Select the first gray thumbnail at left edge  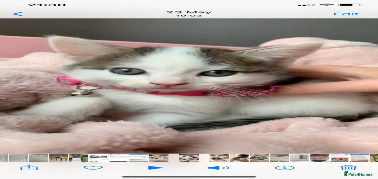[4, 158]
